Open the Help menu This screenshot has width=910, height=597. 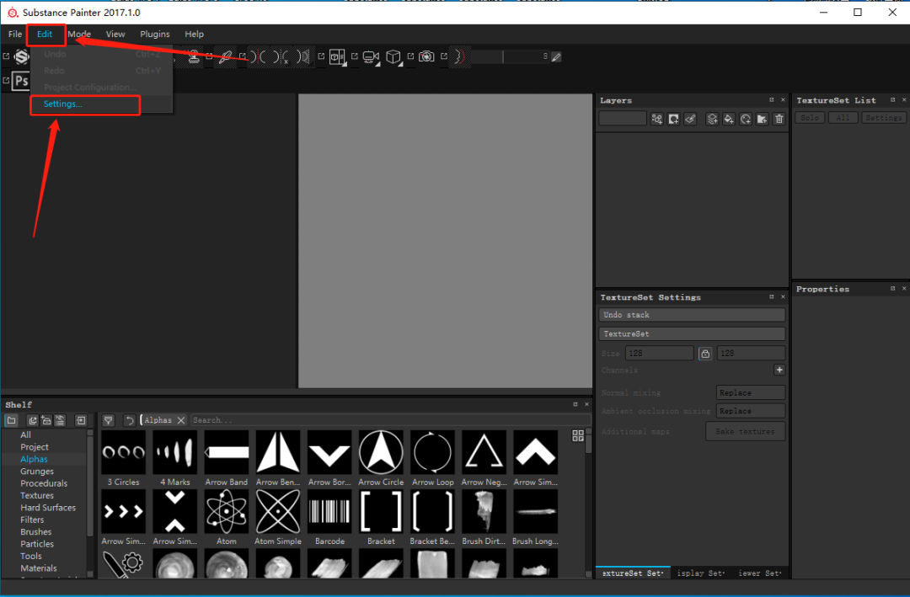click(194, 35)
